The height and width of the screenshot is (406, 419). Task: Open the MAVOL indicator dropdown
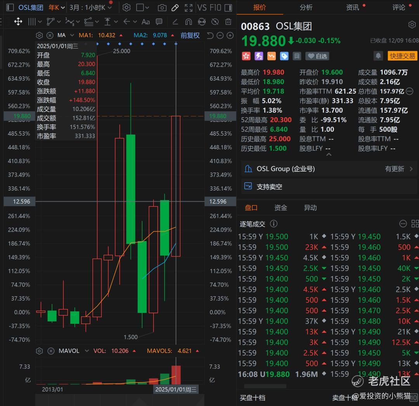coord(87,351)
